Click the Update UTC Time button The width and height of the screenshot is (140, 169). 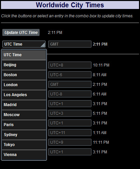(x=21, y=33)
